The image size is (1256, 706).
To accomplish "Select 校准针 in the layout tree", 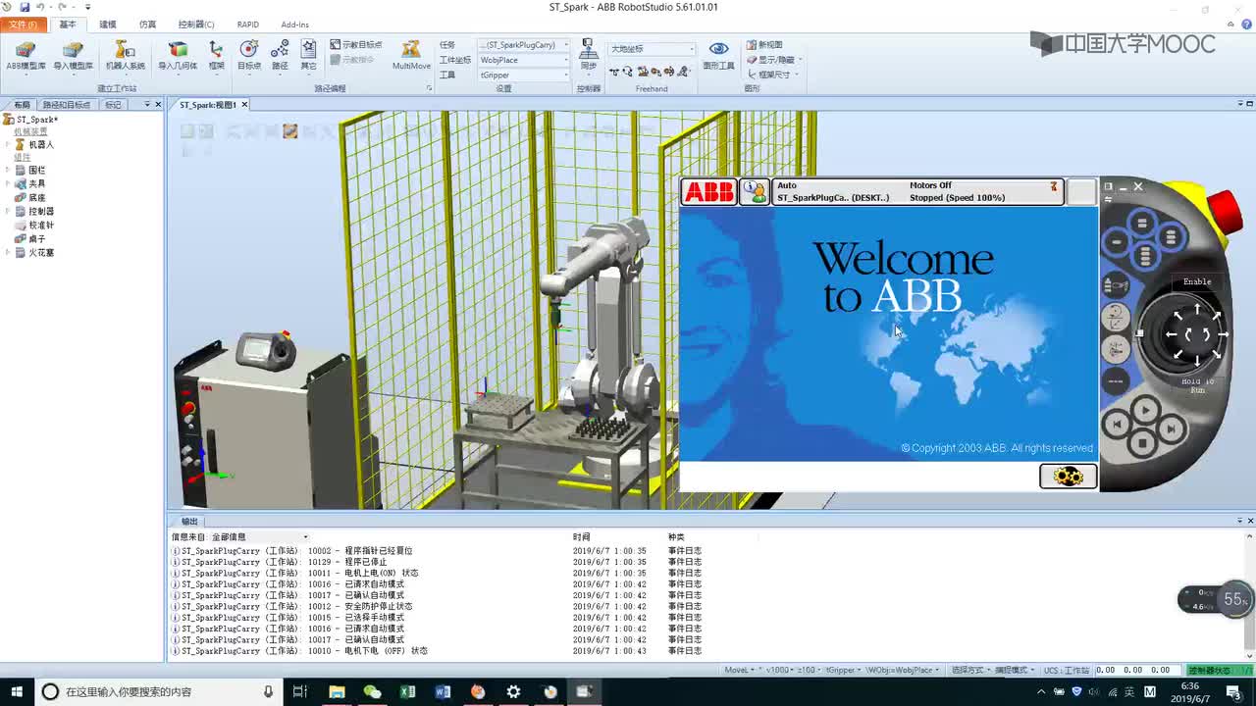I will tap(41, 225).
